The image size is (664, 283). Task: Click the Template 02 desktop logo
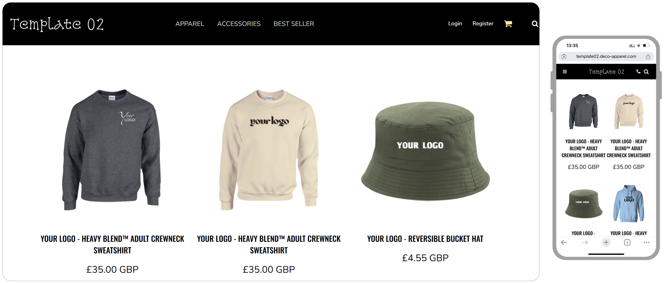[57, 24]
